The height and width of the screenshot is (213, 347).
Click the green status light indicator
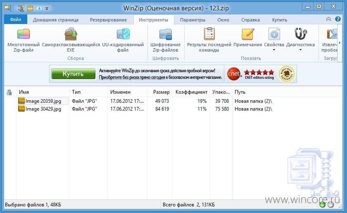tap(323, 205)
